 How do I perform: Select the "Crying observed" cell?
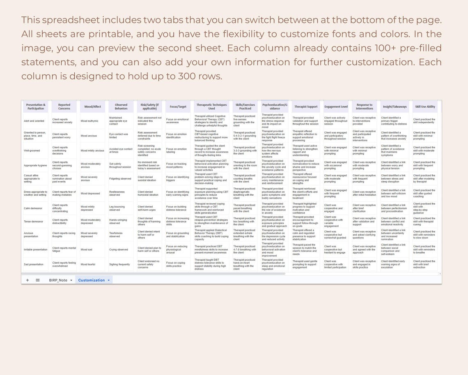point(121,250)
